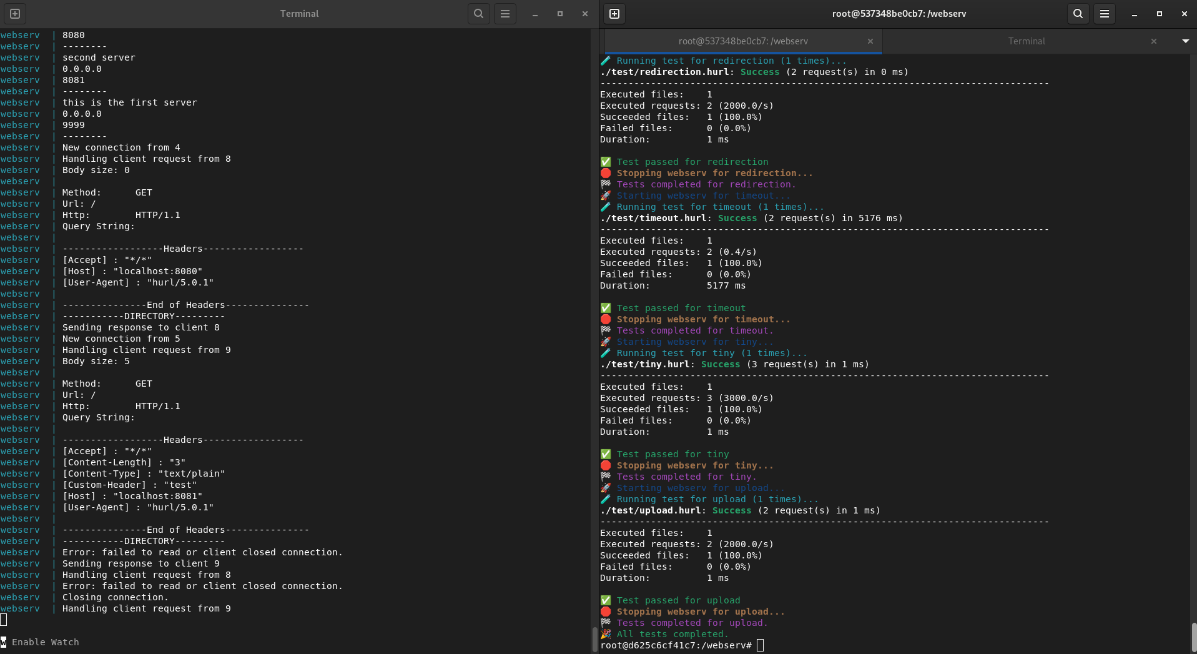Click 'Duration: 5177 ms' line
Viewport: 1197px width, 654px height.
[x=672, y=285]
